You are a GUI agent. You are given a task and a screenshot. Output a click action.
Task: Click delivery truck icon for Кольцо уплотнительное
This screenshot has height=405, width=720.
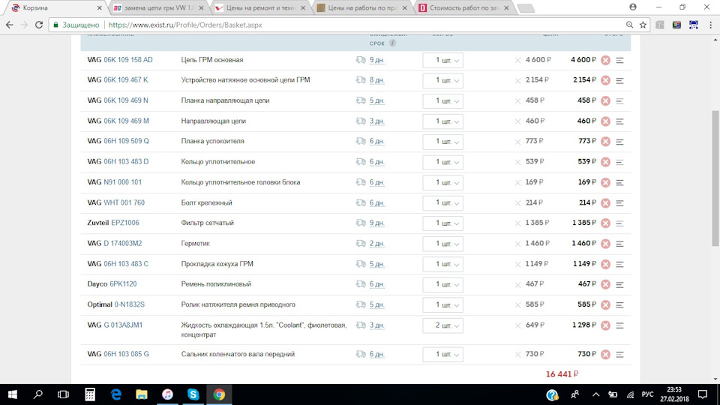point(361,162)
